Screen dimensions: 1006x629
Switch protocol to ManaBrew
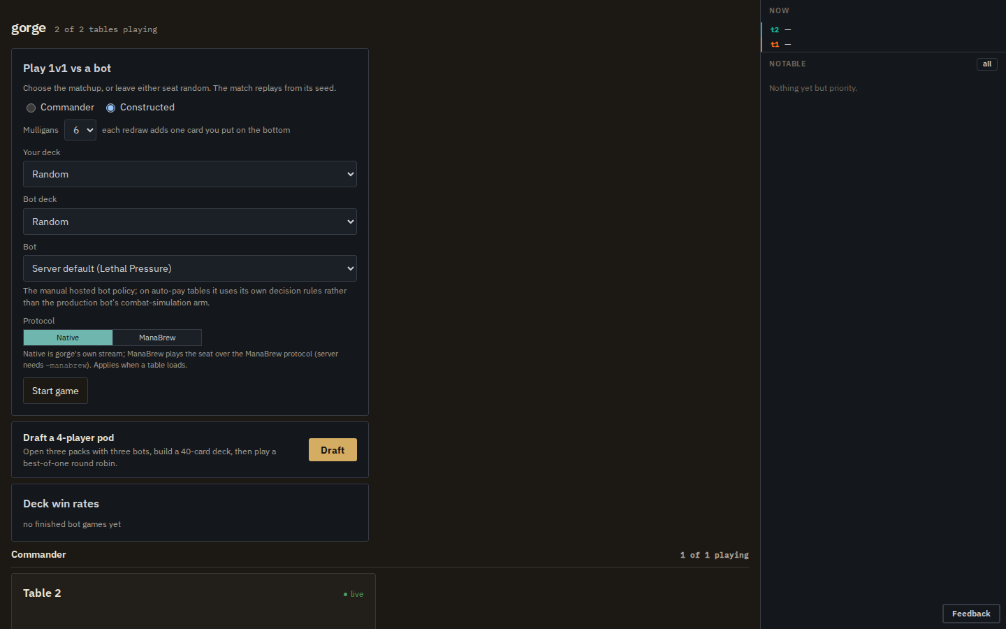coord(157,338)
